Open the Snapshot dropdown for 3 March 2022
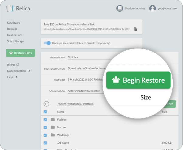Screen dimensions: 183x150 click(85, 80)
